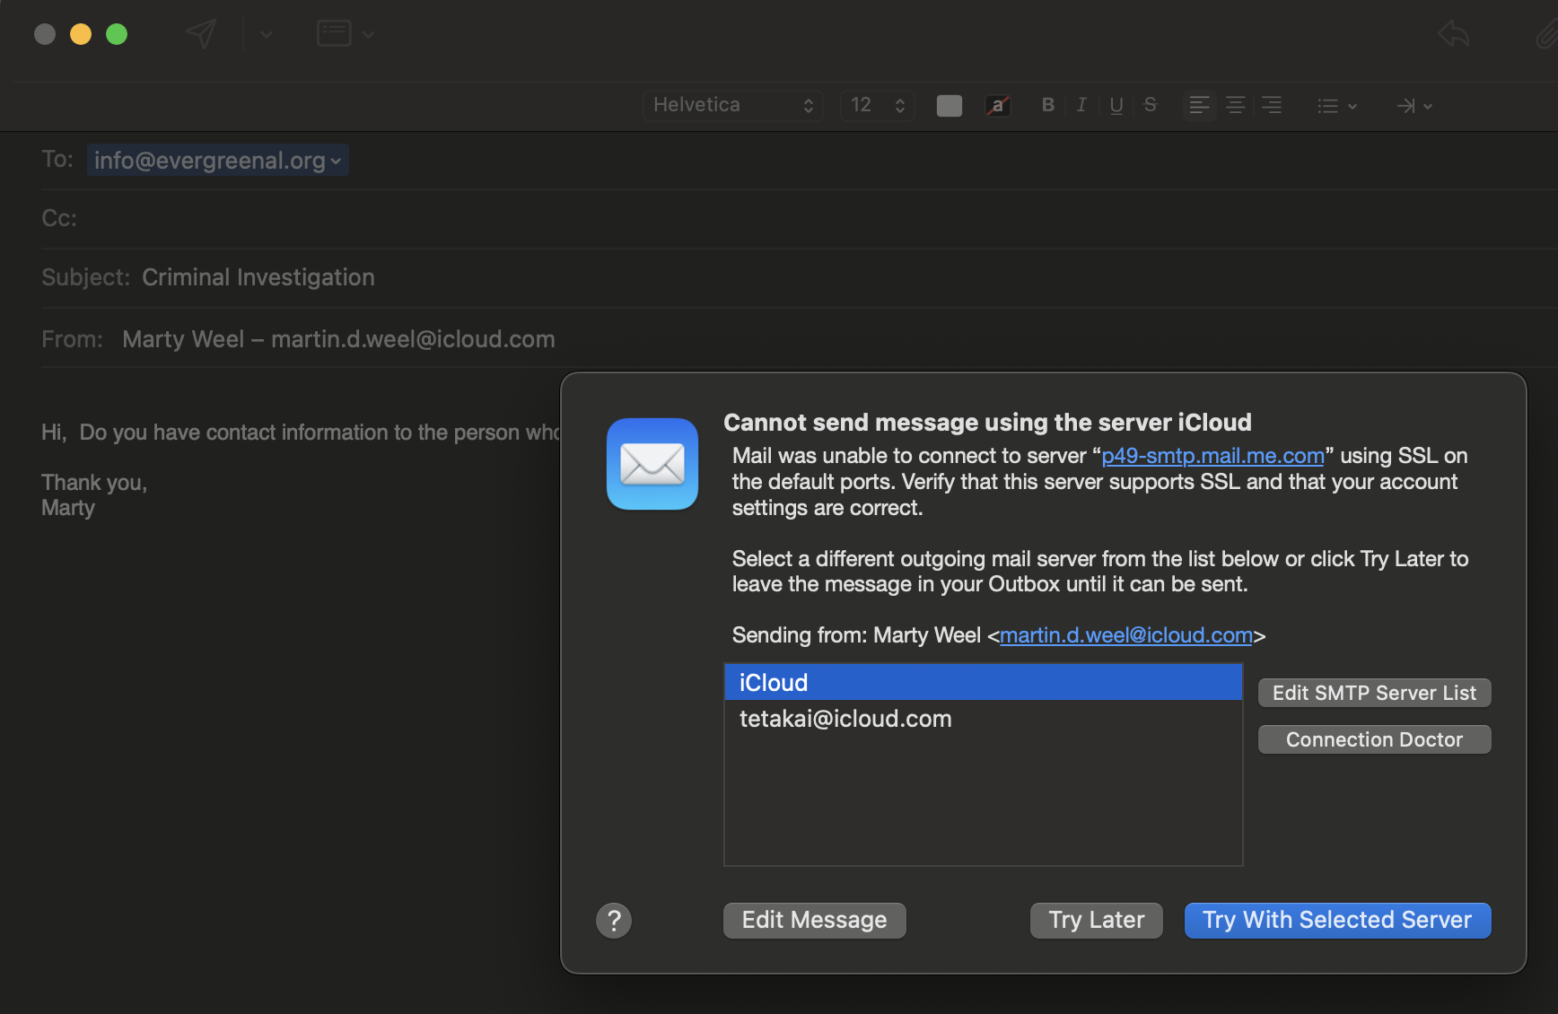The height and width of the screenshot is (1014, 1558).
Task: Click Edit SMTP Server List button
Action: click(x=1374, y=693)
